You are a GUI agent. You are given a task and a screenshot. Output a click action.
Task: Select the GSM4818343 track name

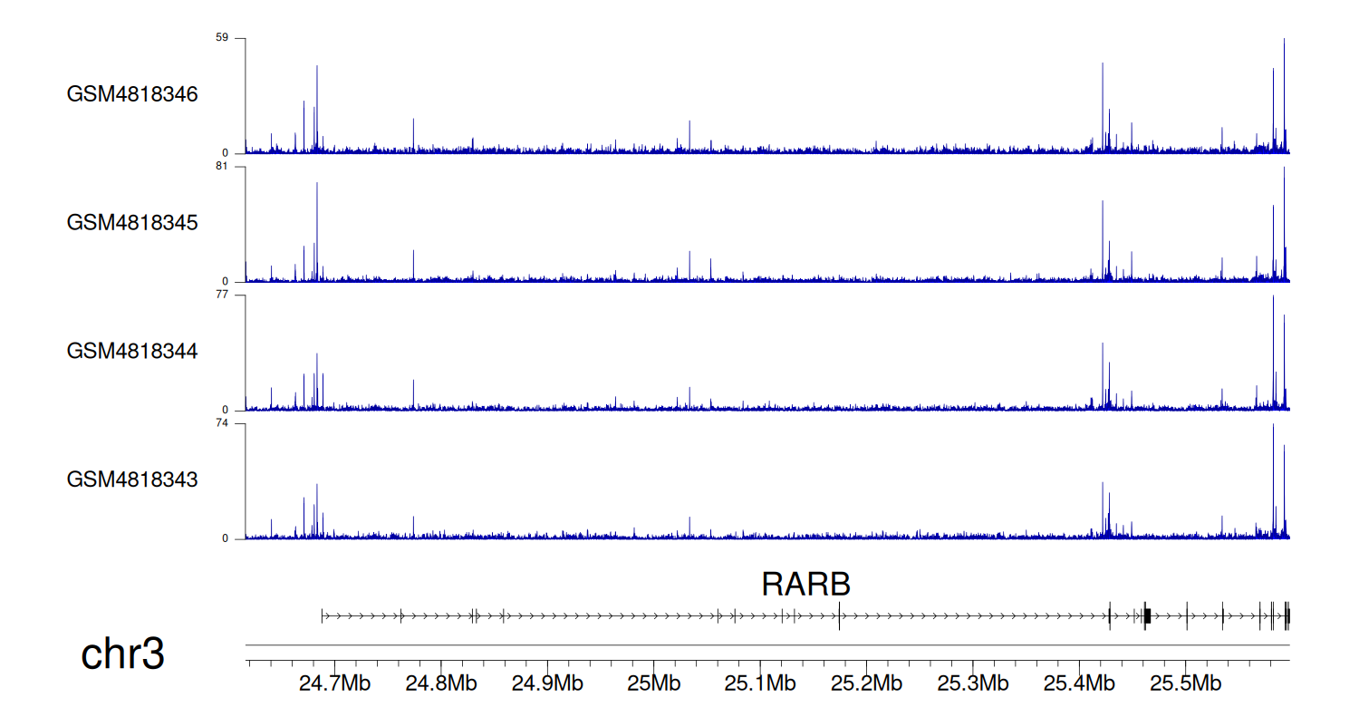(x=132, y=479)
